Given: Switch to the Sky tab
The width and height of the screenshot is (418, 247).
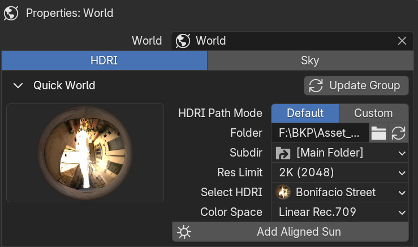Looking at the screenshot, I should click(311, 60).
